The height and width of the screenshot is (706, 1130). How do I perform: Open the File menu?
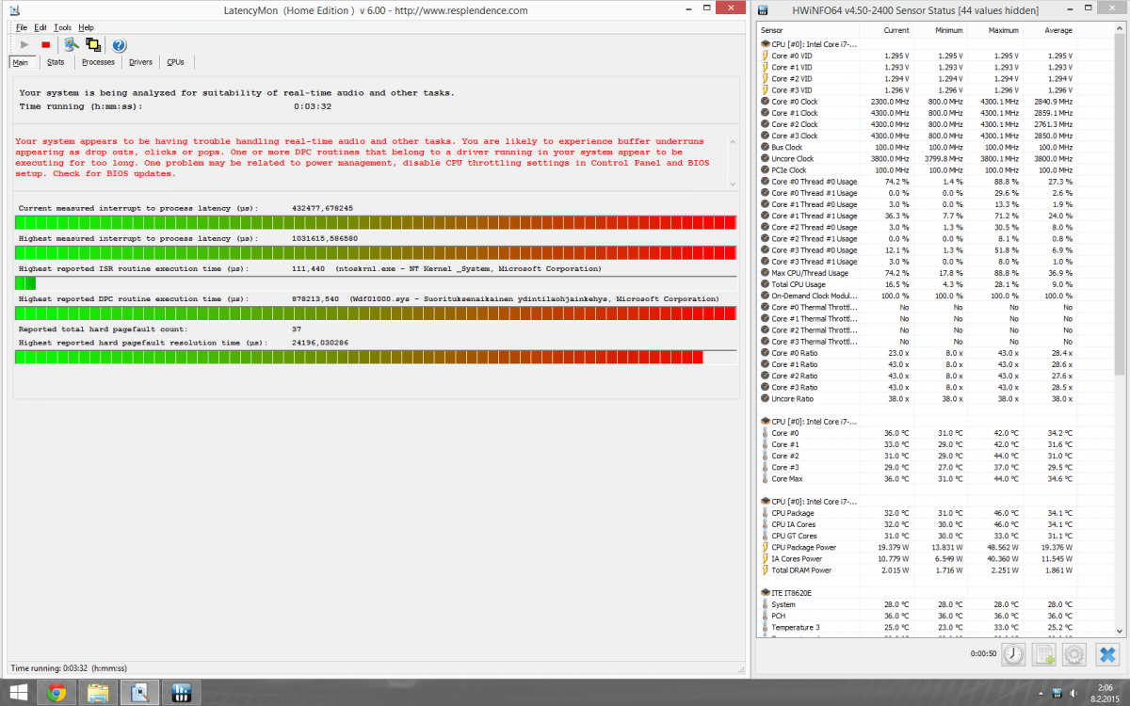coord(22,27)
